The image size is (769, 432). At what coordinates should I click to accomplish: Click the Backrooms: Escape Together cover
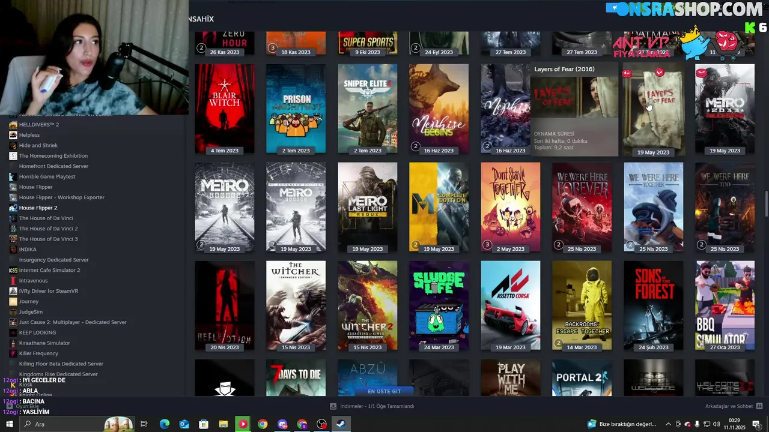[x=582, y=305]
